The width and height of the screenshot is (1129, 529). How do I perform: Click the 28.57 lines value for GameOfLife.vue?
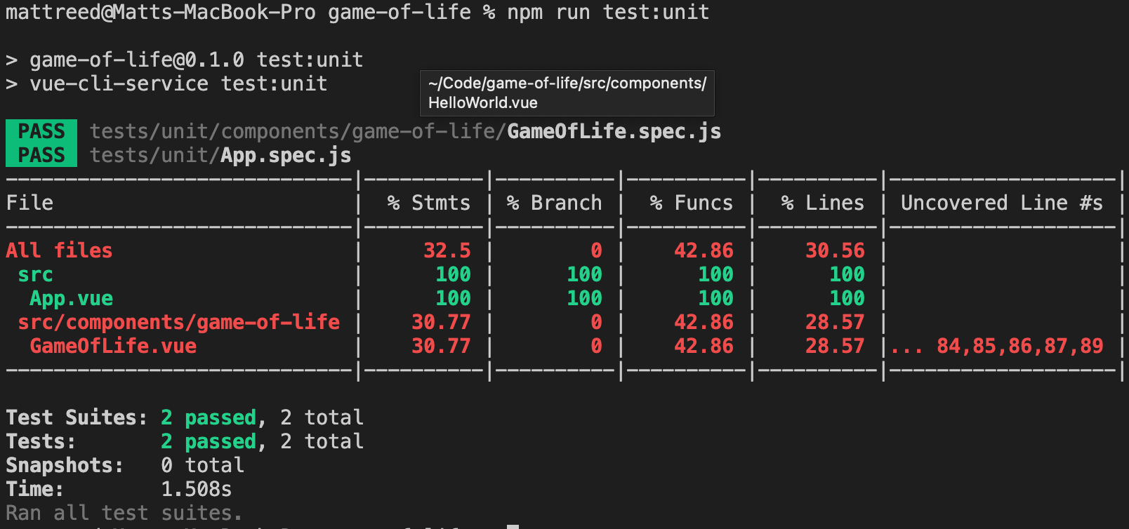pyautogui.click(x=835, y=346)
